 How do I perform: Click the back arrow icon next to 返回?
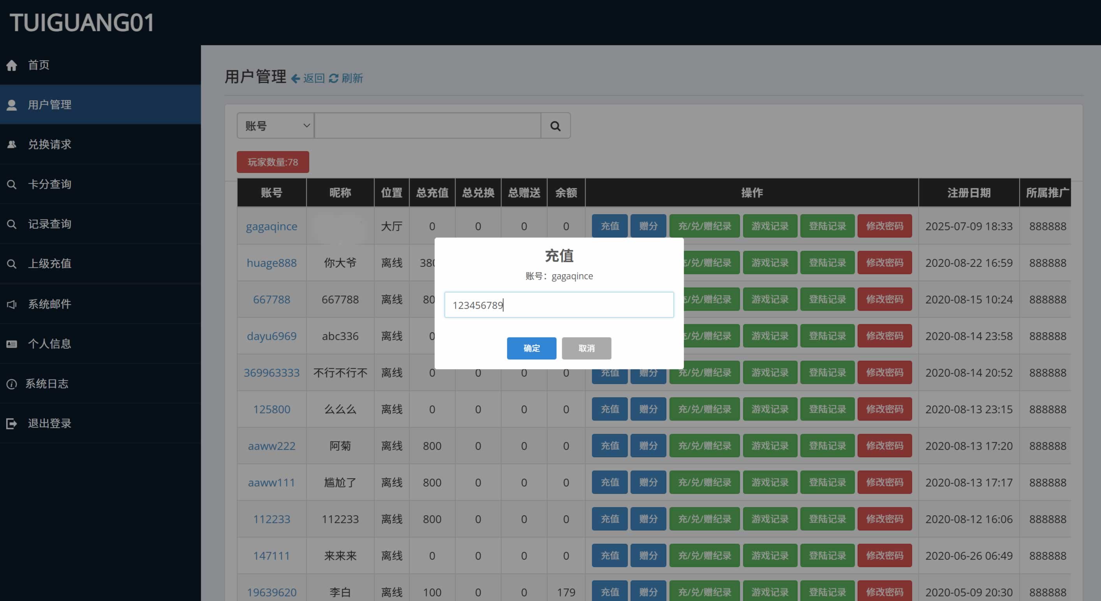tap(295, 78)
